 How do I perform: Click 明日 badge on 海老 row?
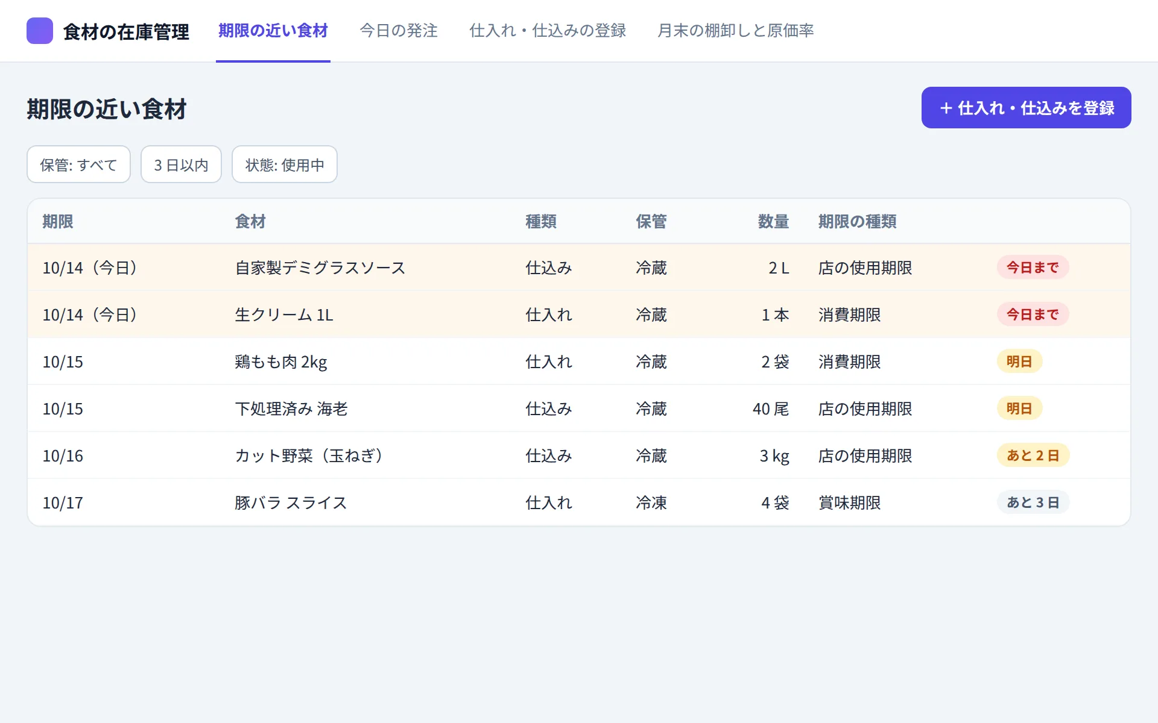click(x=1019, y=408)
